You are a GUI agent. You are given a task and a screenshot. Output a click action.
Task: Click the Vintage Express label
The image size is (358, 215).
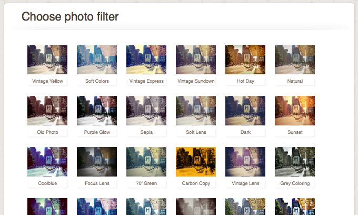coord(146,81)
